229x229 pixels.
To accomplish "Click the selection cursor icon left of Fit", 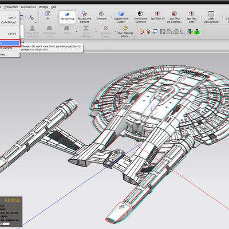I will click(x=31, y=17).
